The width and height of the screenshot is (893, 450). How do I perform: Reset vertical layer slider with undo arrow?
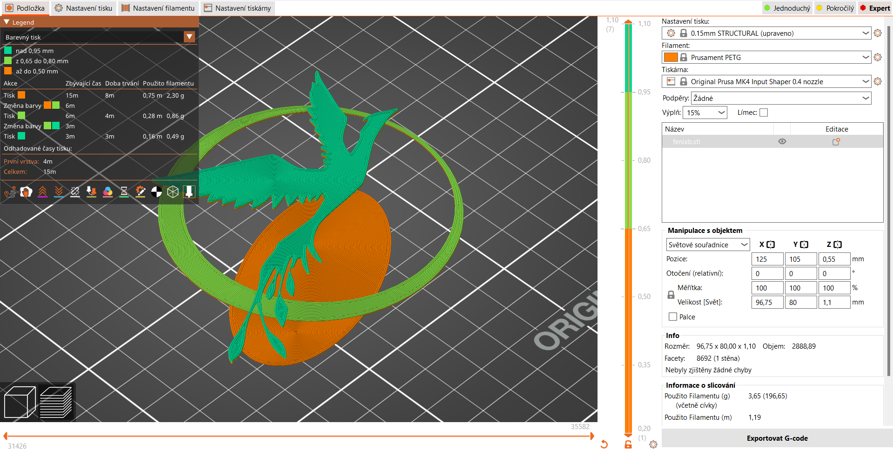click(x=604, y=444)
